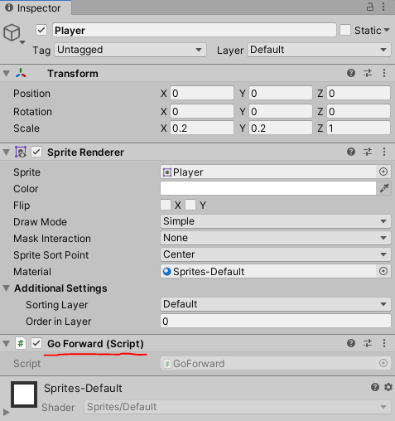Open Transform component help reference
Image resolution: width=395 pixels, height=421 pixels.
pos(351,73)
